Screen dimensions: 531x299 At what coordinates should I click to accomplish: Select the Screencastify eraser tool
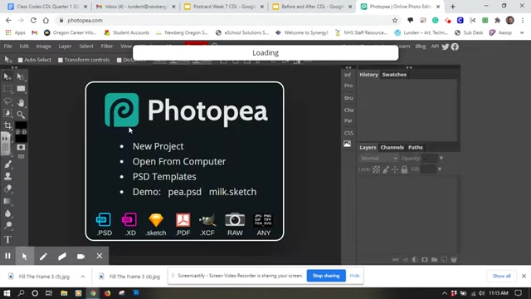coord(62,257)
